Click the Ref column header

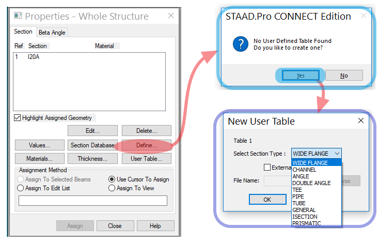(x=19, y=46)
